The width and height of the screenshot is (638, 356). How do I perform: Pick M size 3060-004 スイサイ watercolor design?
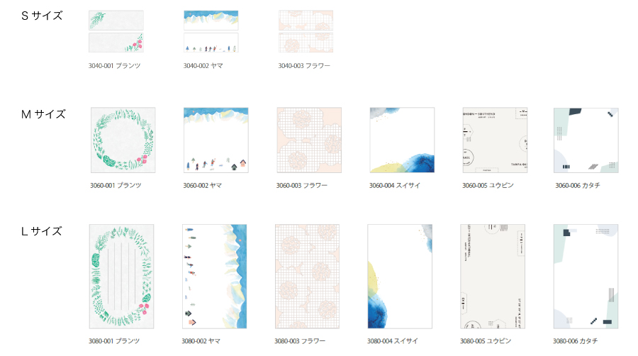[401, 140]
